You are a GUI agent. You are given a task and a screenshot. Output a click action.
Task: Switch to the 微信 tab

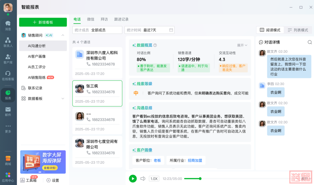point(91,19)
